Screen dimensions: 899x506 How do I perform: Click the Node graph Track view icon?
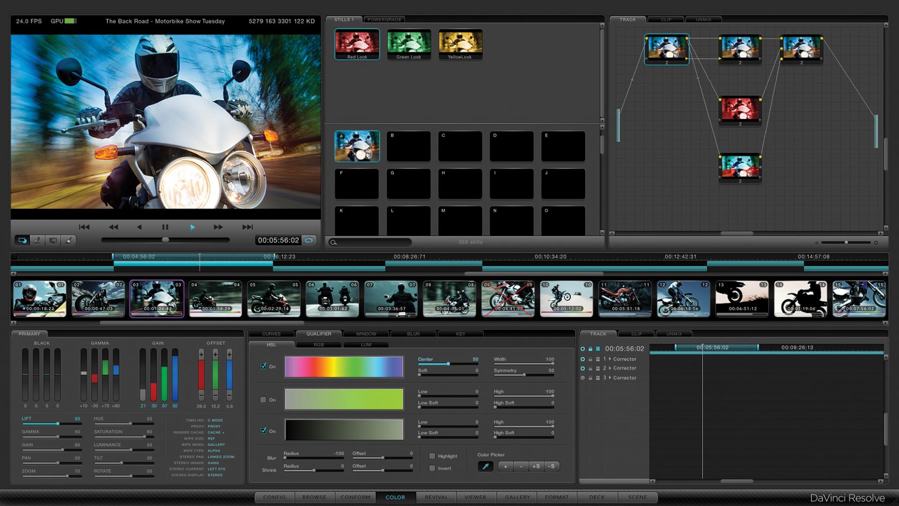(626, 20)
